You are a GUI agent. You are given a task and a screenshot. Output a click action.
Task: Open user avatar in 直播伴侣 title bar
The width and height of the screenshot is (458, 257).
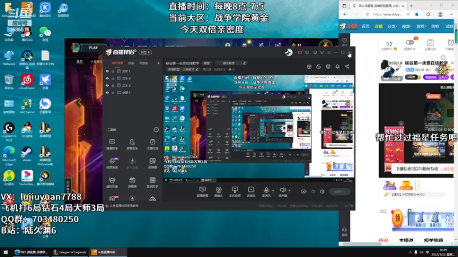coord(289,52)
